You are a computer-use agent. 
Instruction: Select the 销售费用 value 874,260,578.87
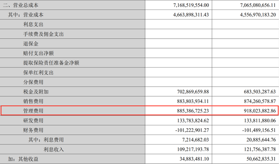(260, 101)
